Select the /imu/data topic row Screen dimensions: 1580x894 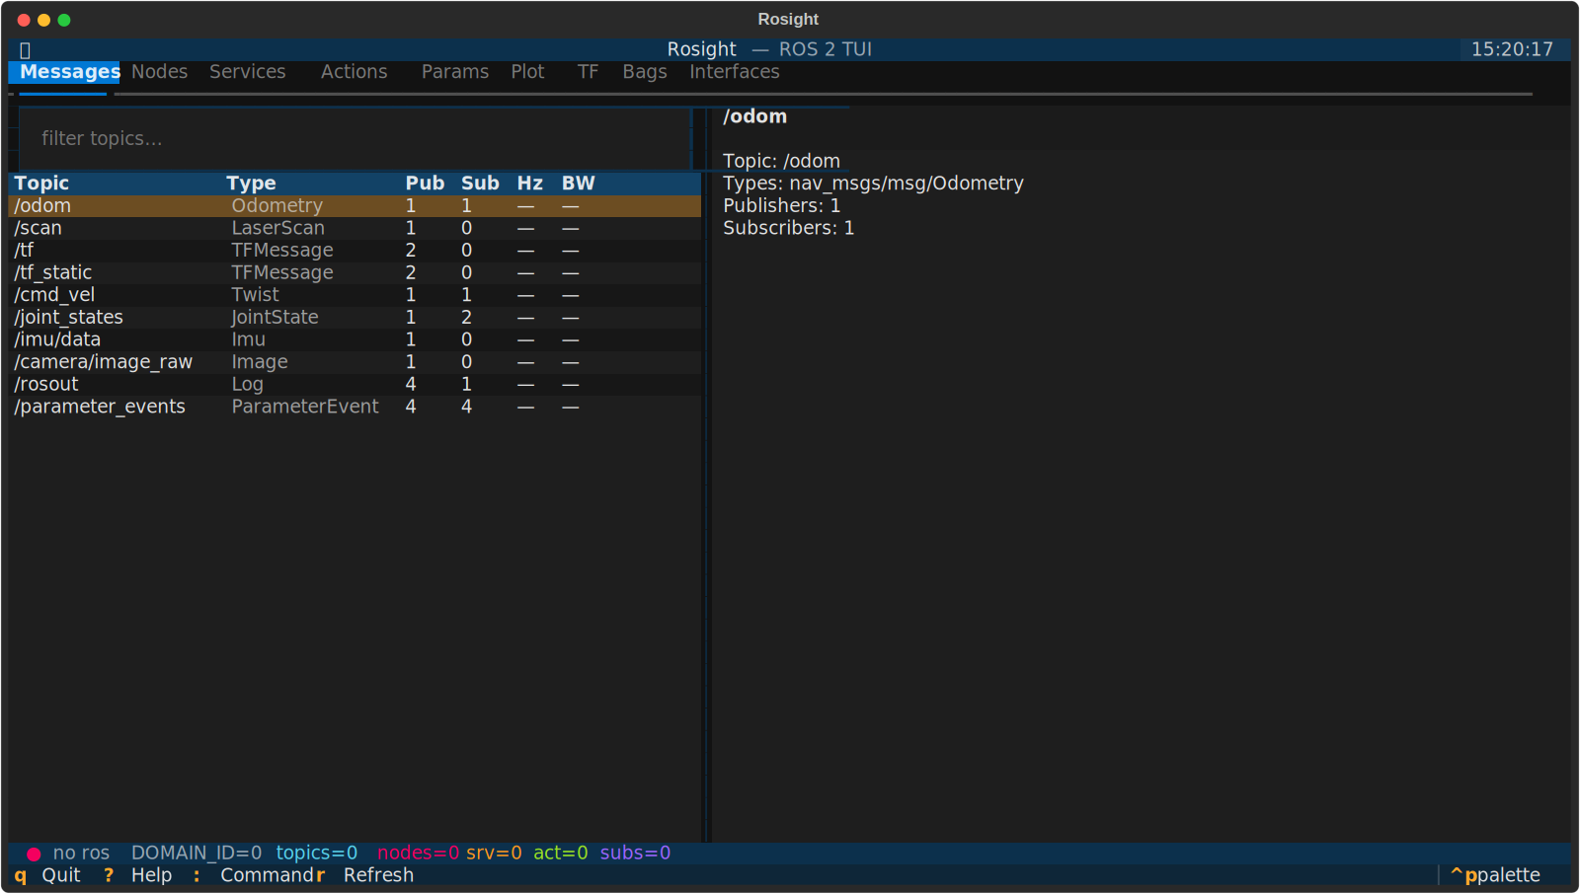coord(355,339)
